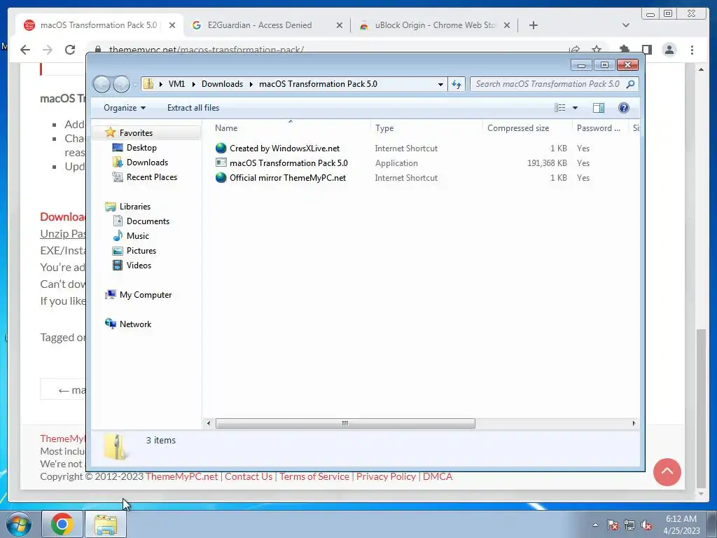Image resolution: width=717 pixels, height=538 pixels.
Task: Open the Privacy Policy link
Action: pyautogui.click(x=386, y=476)
